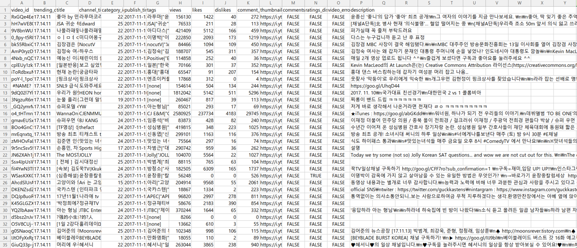Screen dimensions: 577x248
Task: Select the views cell 156130
Action: (181, 17)
